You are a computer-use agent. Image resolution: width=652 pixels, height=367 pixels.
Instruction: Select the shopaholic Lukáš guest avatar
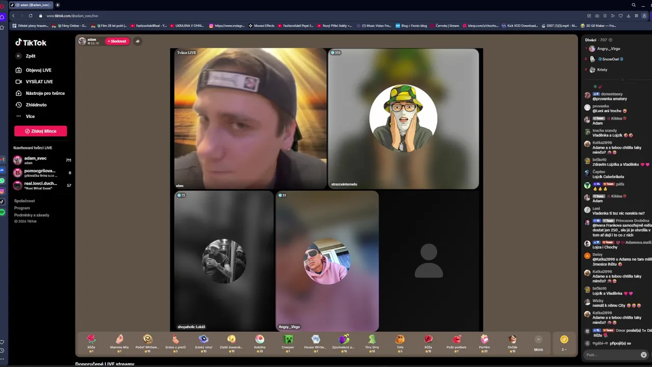(x=224, y=261)
